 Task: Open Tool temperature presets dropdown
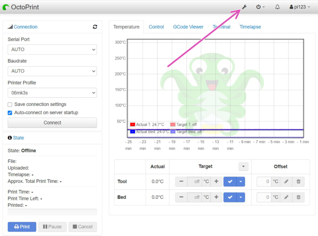click(241, 181)
